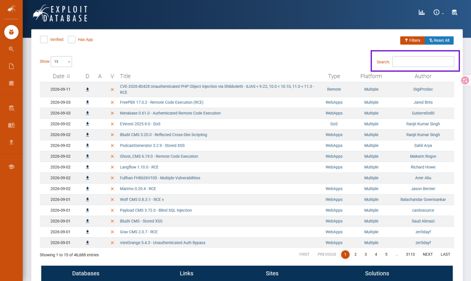Download the Grav CMS 2.0.7 exploit
The width and height of the screenshot is (471, 281).
click(x=87, y=232)
